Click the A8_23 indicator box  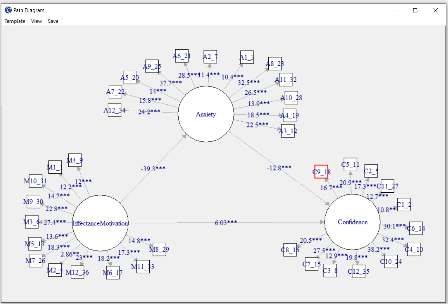point(275,64)
